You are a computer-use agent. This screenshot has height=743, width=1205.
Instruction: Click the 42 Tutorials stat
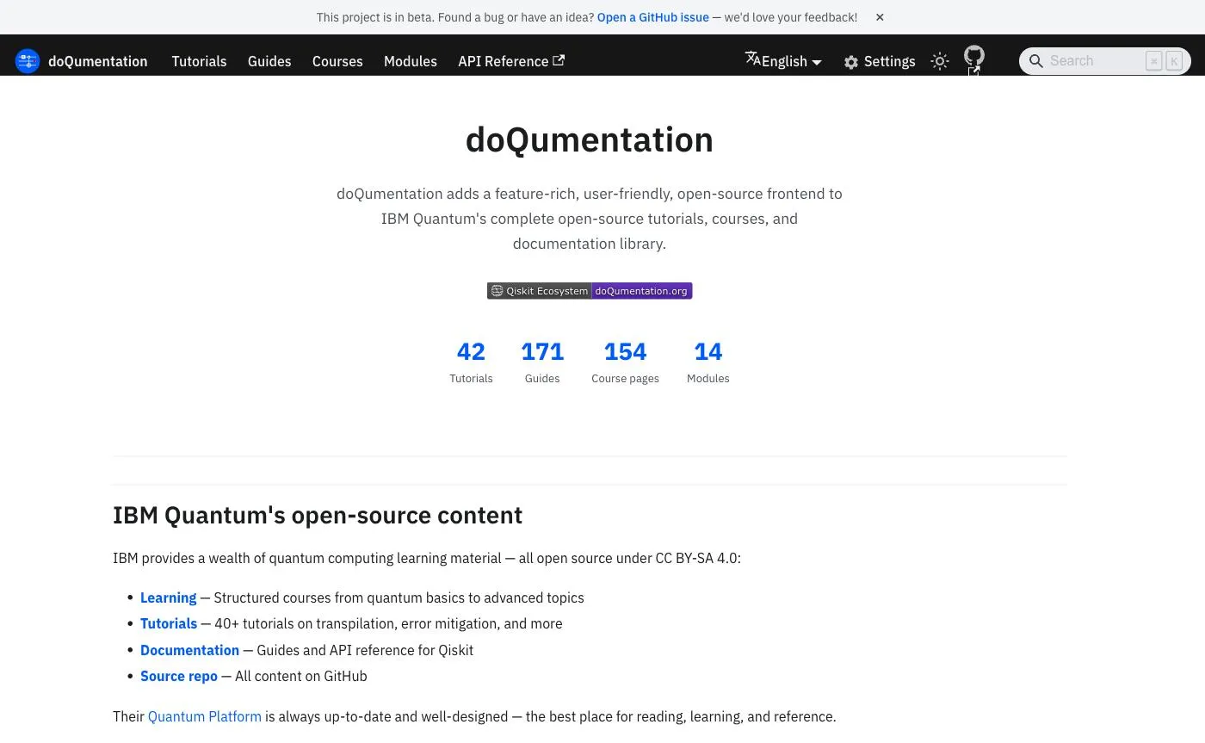click(x=471, y=362)
